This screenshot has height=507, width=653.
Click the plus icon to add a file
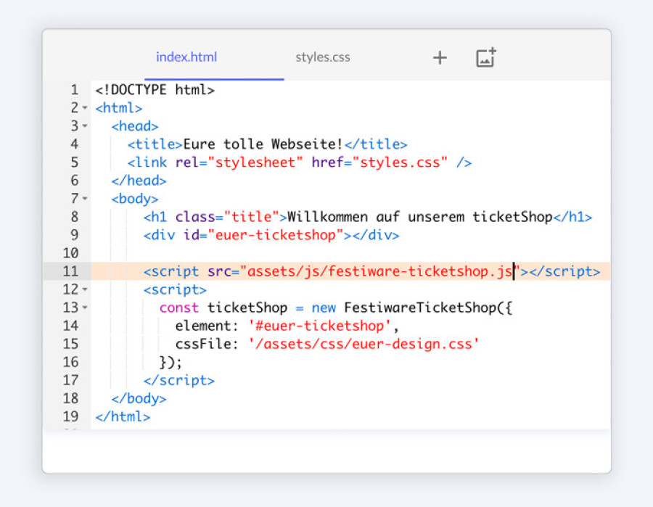click(x=440, y=58)
